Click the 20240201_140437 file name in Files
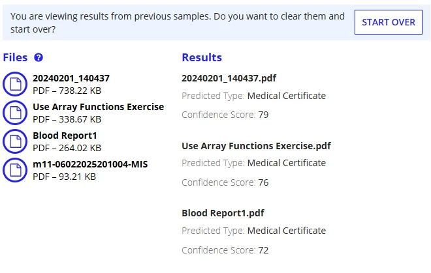This screenshot has width=431, height=273. tap(71, 78)
